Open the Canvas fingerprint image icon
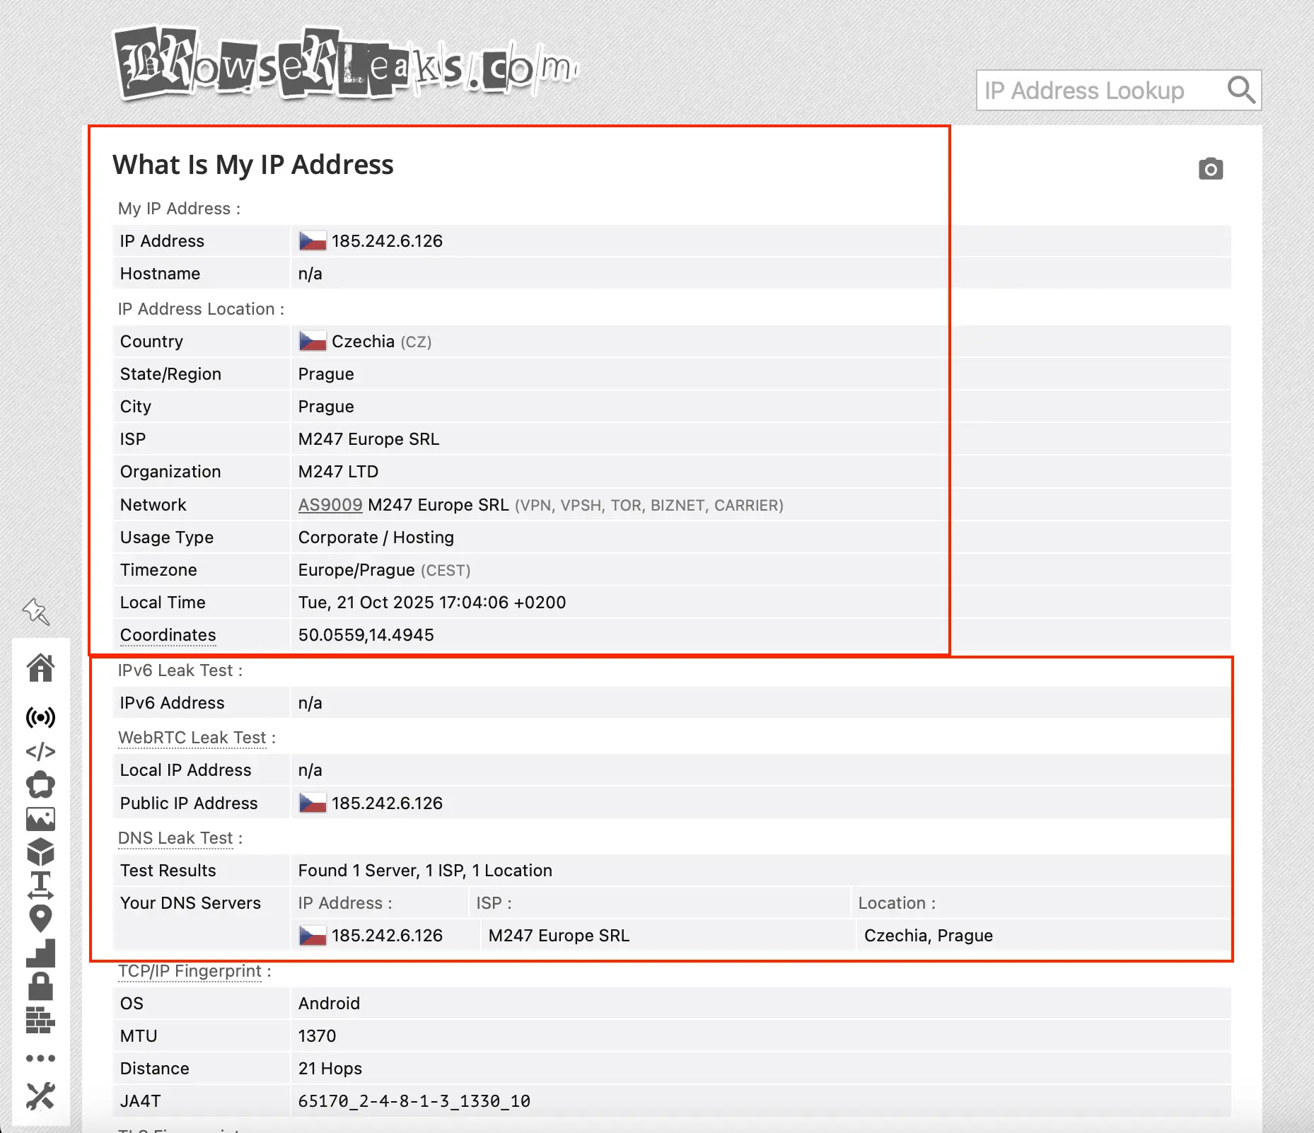This screenshot has height=1133, width=1314. tap(42, 819)
